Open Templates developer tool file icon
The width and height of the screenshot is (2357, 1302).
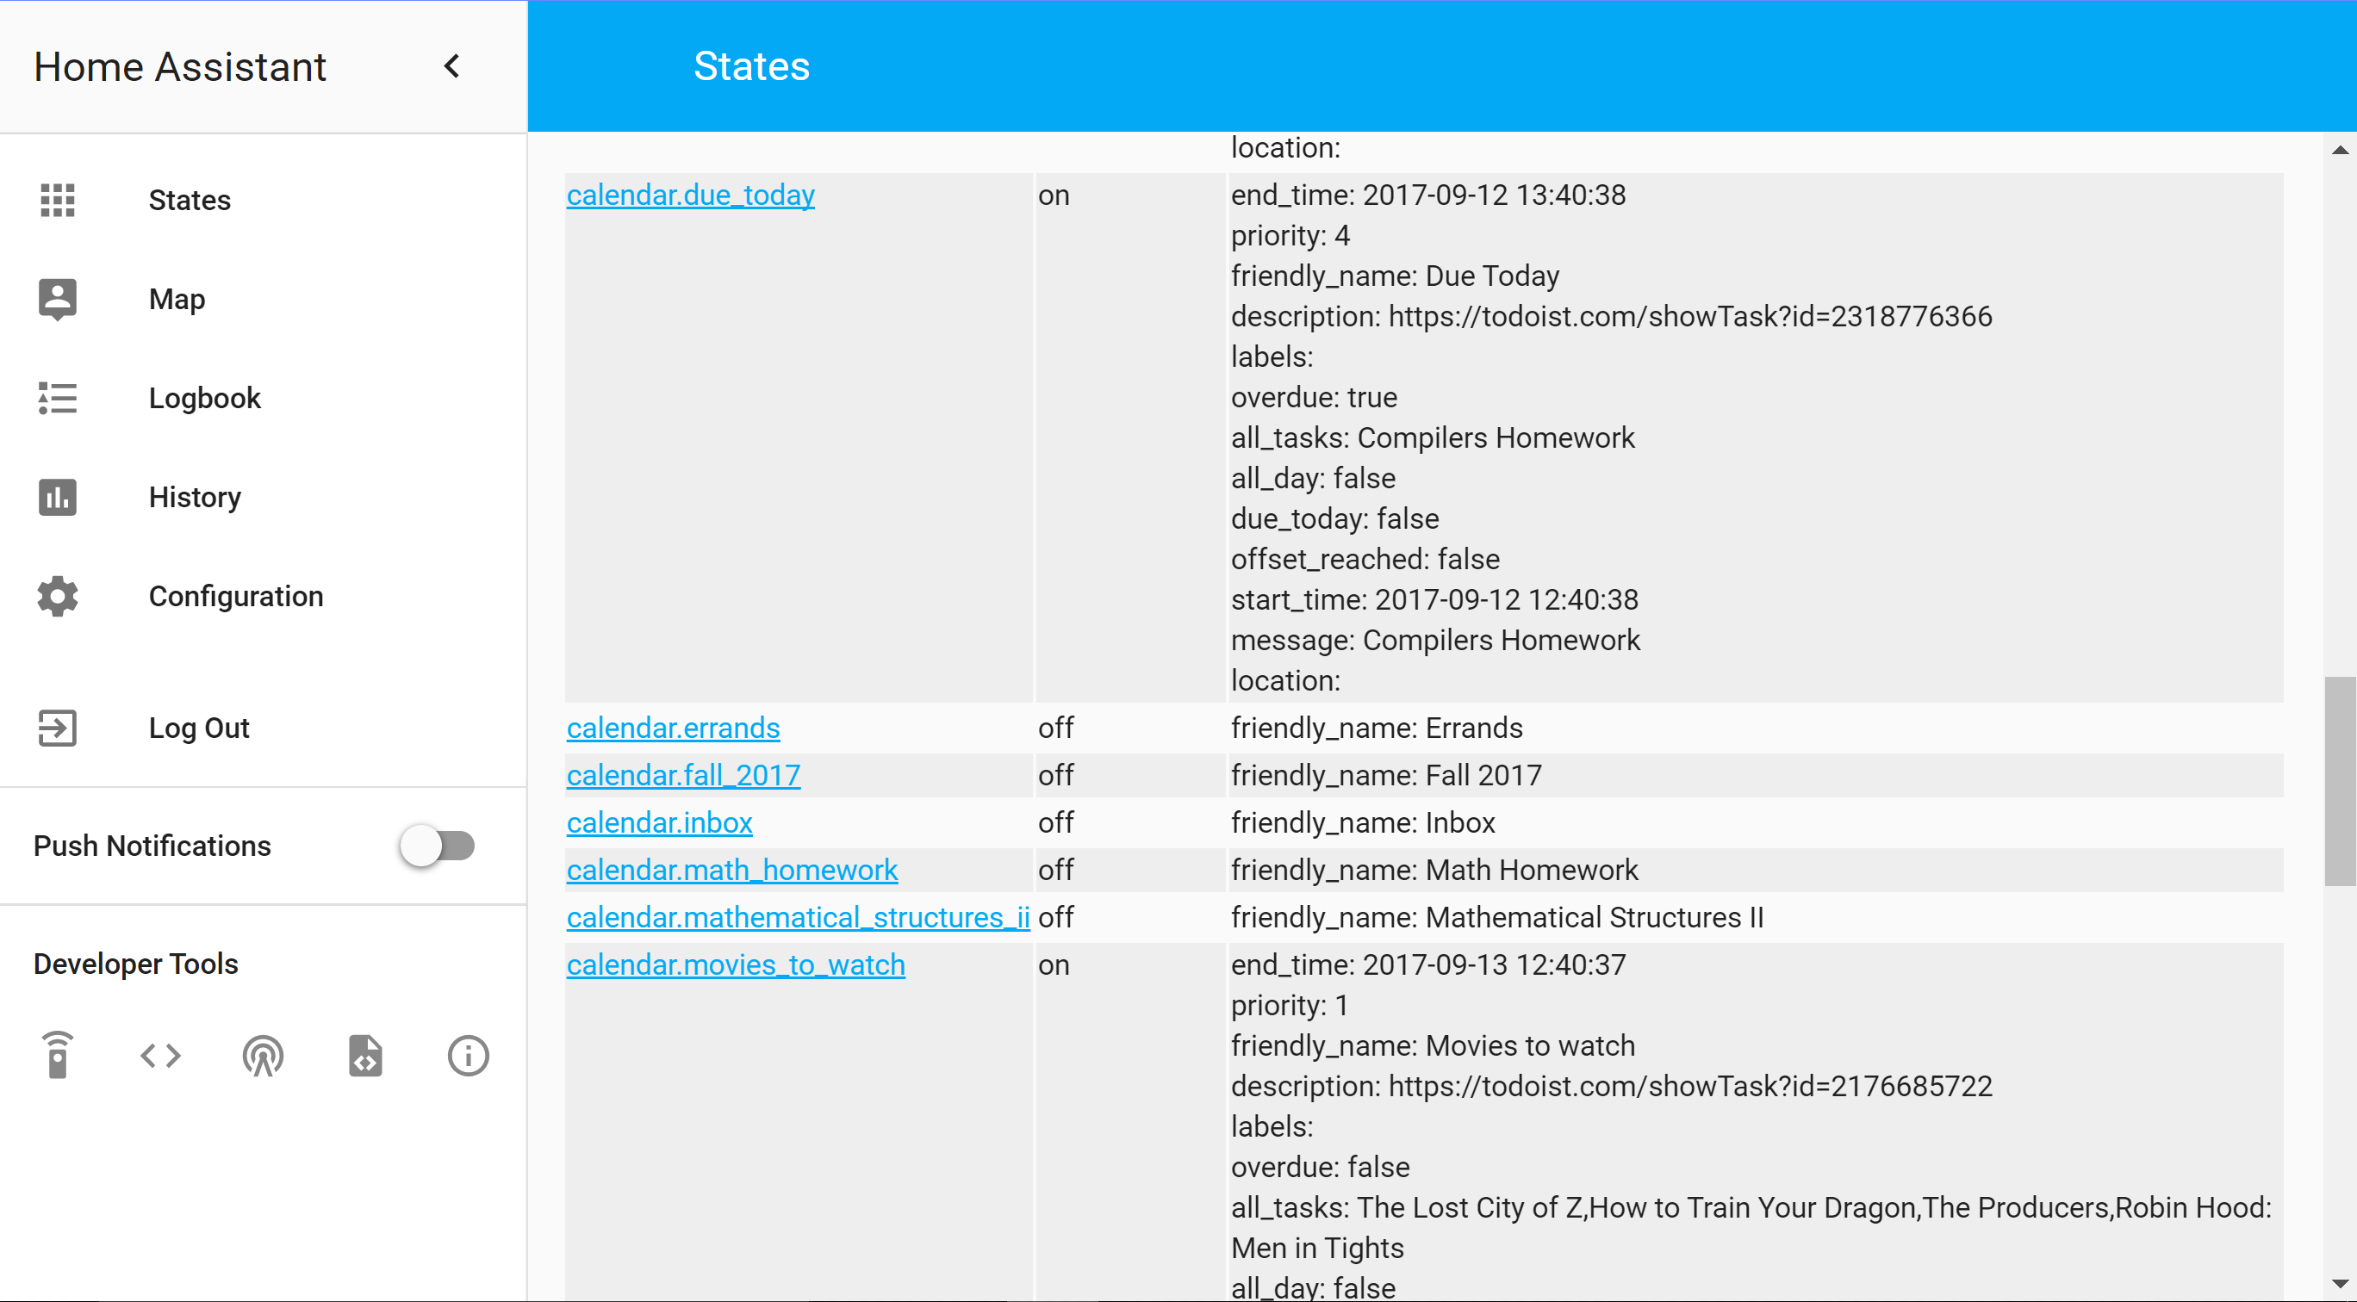pos(365,1055)
